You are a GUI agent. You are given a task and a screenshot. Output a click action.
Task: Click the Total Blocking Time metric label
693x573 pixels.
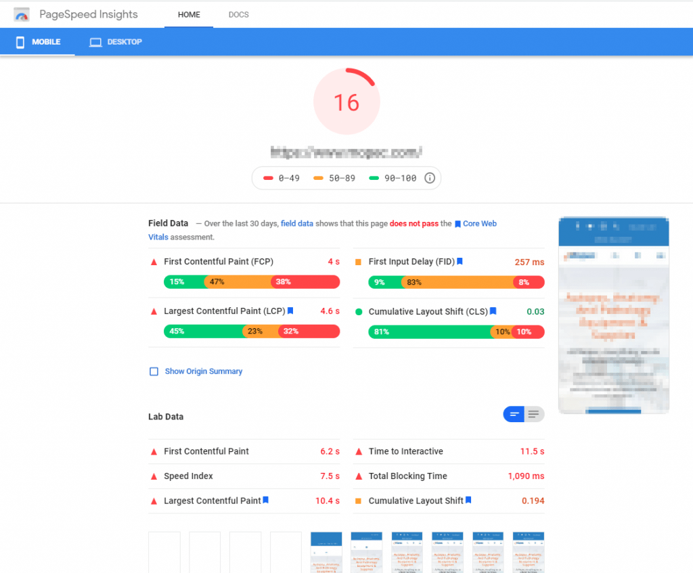point(408,476)
